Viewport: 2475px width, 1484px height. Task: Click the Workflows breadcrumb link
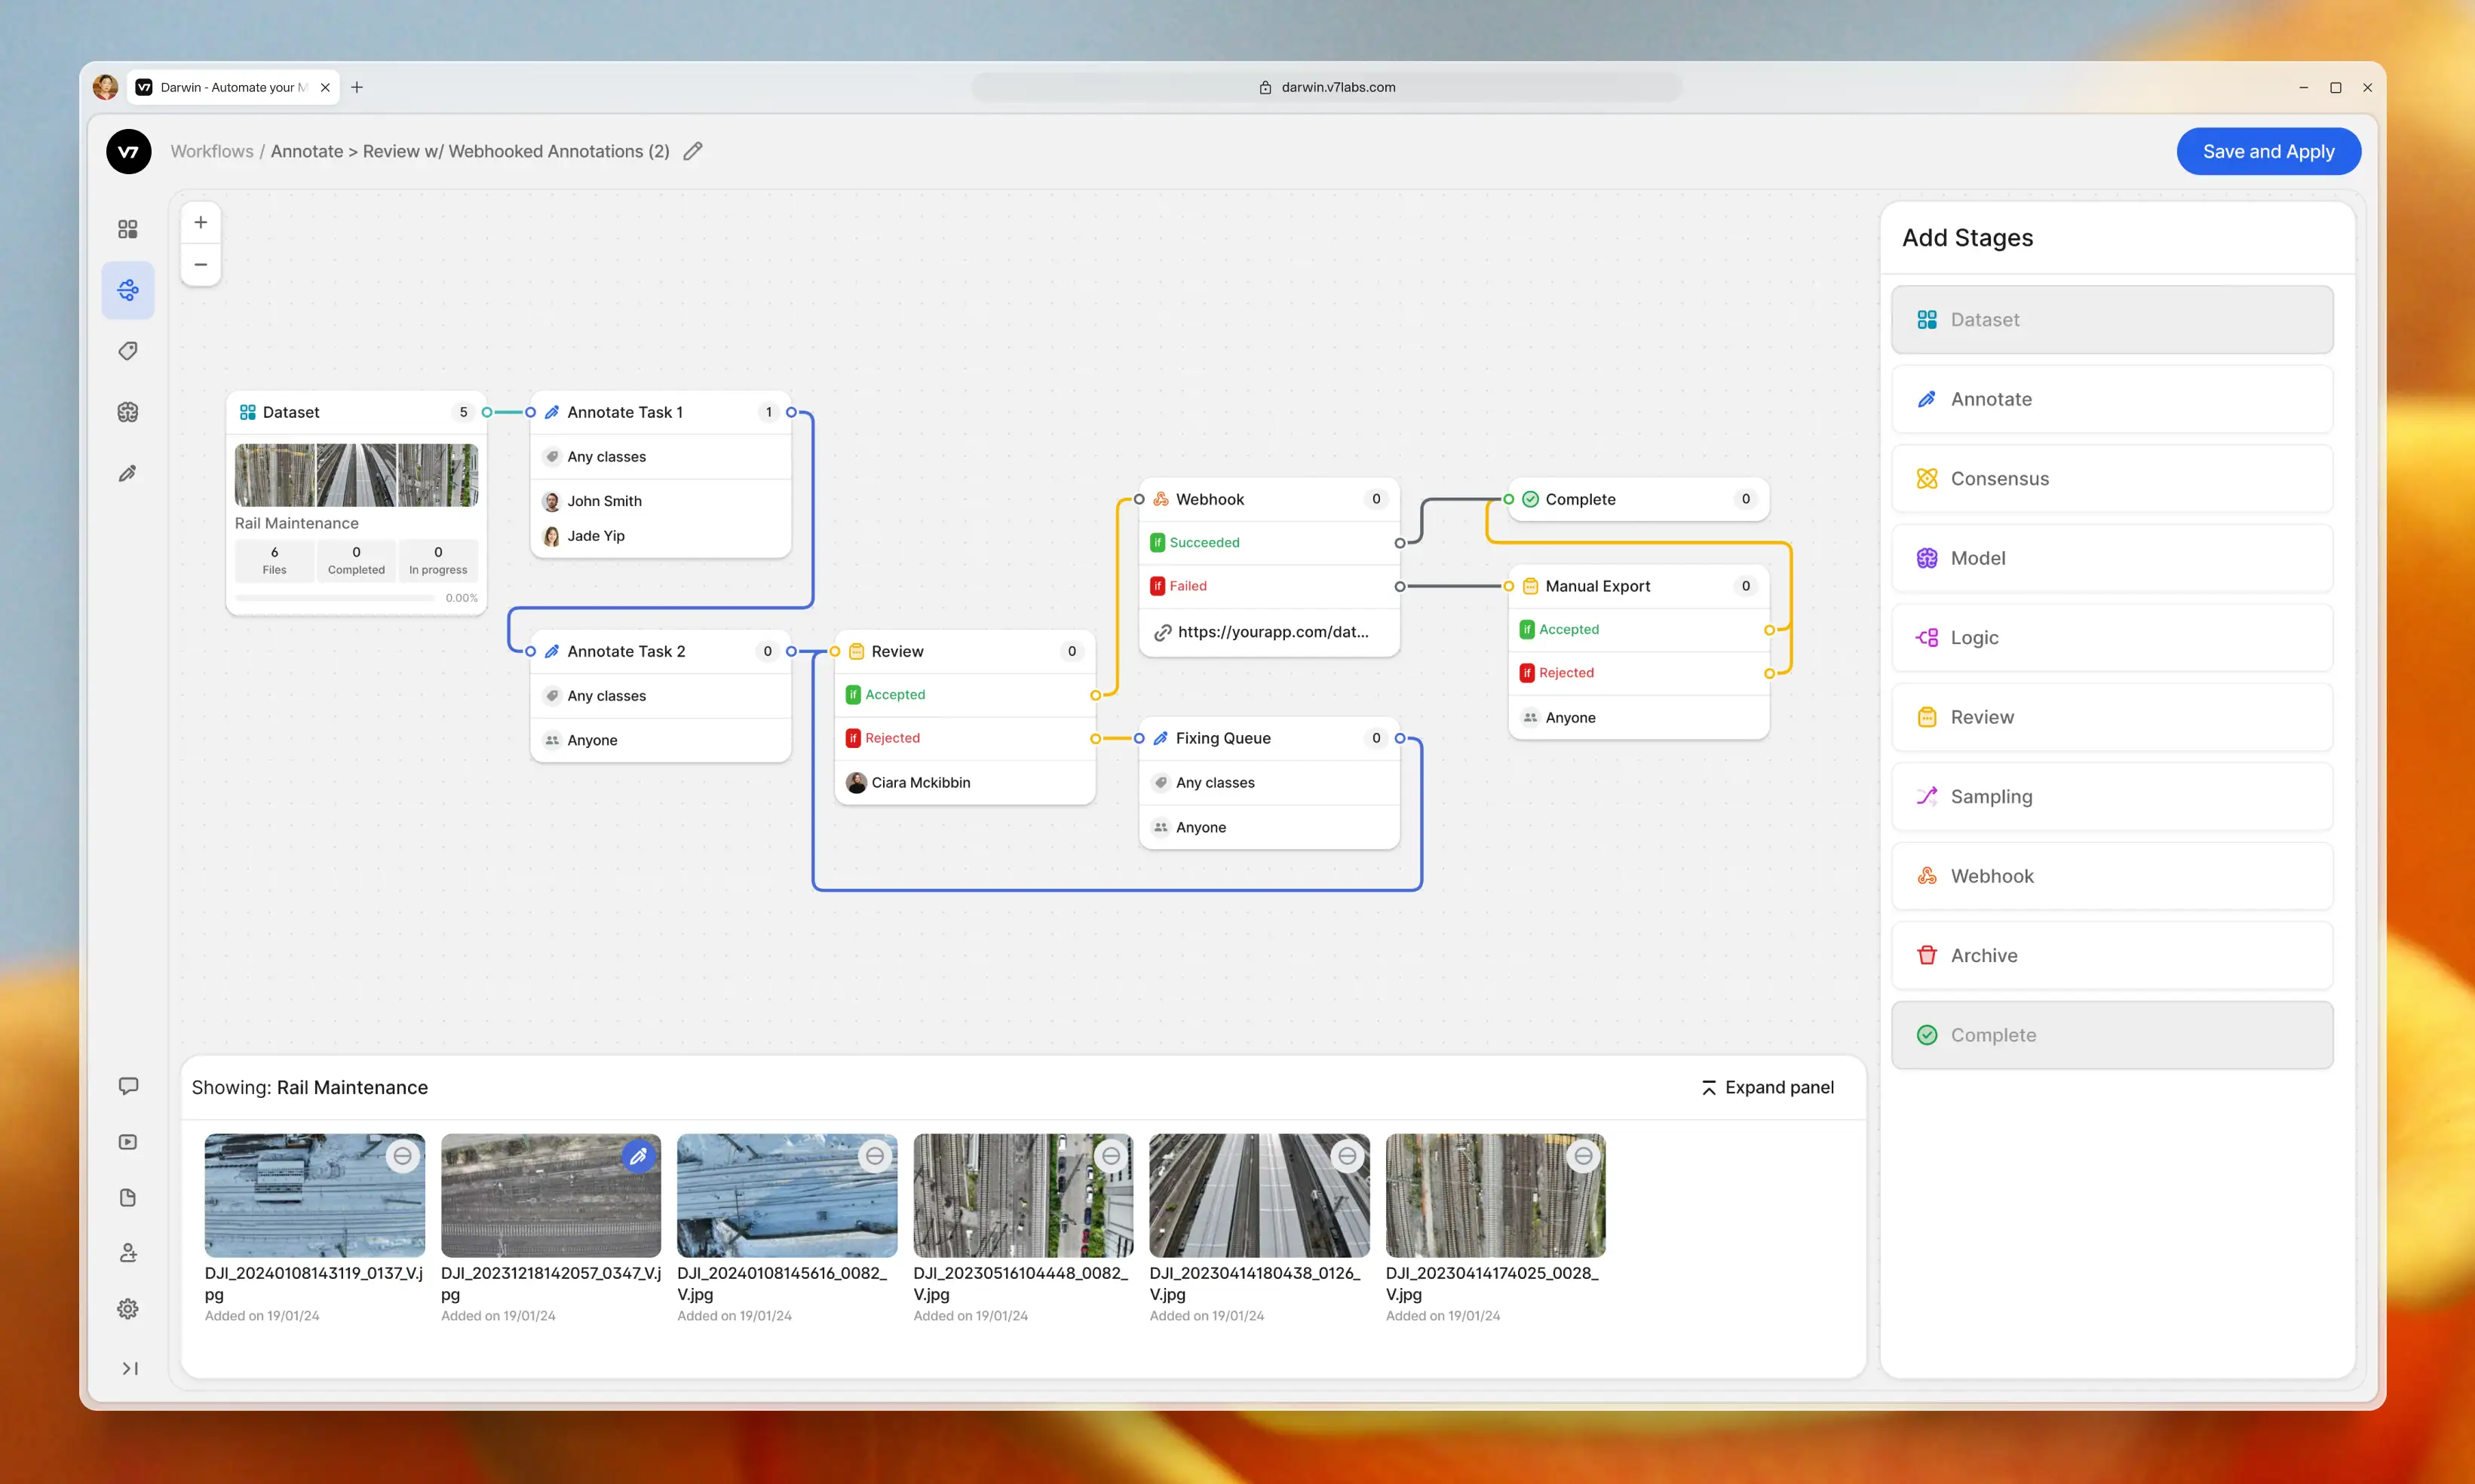click(212, 151)
